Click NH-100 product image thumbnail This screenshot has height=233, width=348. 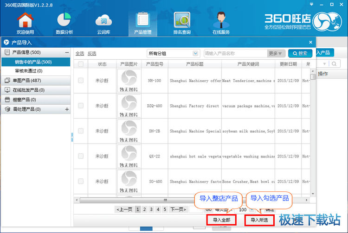click(129, 81)
